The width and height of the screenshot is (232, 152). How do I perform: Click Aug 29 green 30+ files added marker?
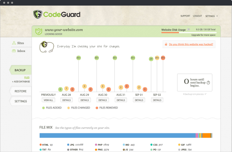tap(78, 58)
